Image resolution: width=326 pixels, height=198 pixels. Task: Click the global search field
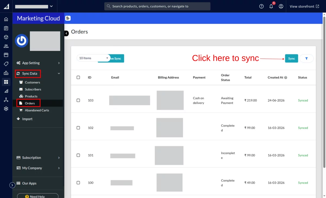[x=157, y=6]
